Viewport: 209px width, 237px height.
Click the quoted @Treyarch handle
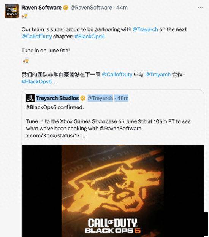[x=100, y=98]
